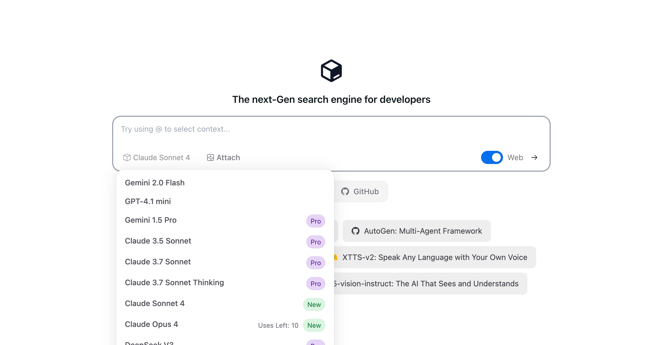Click the Pro badge on Gemini 1.5 Pro
Viewport: 648px width, 345px height.
tap(316, 221)
